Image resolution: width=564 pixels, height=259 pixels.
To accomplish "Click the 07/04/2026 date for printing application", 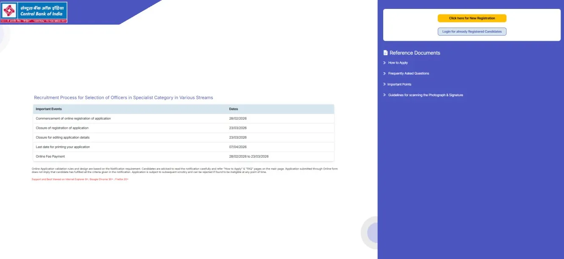I will pyautogui.click(x=238, y=147).
